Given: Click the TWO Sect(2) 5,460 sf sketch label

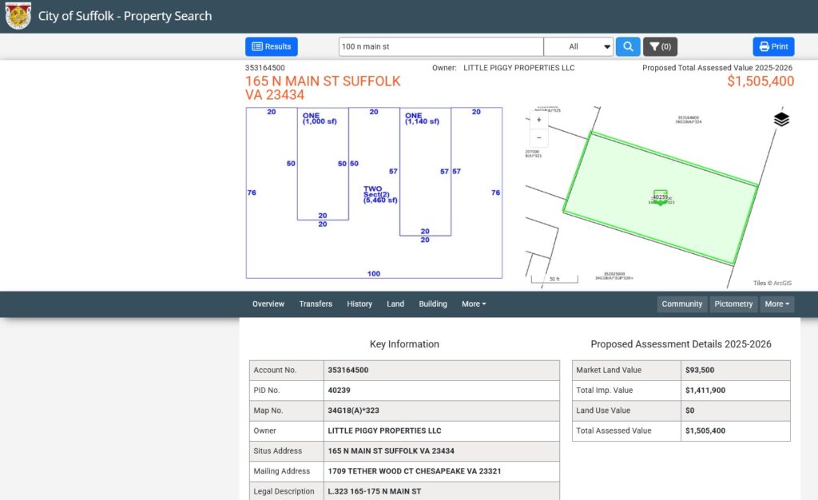Looking at the screenshot, I should 380,194.
